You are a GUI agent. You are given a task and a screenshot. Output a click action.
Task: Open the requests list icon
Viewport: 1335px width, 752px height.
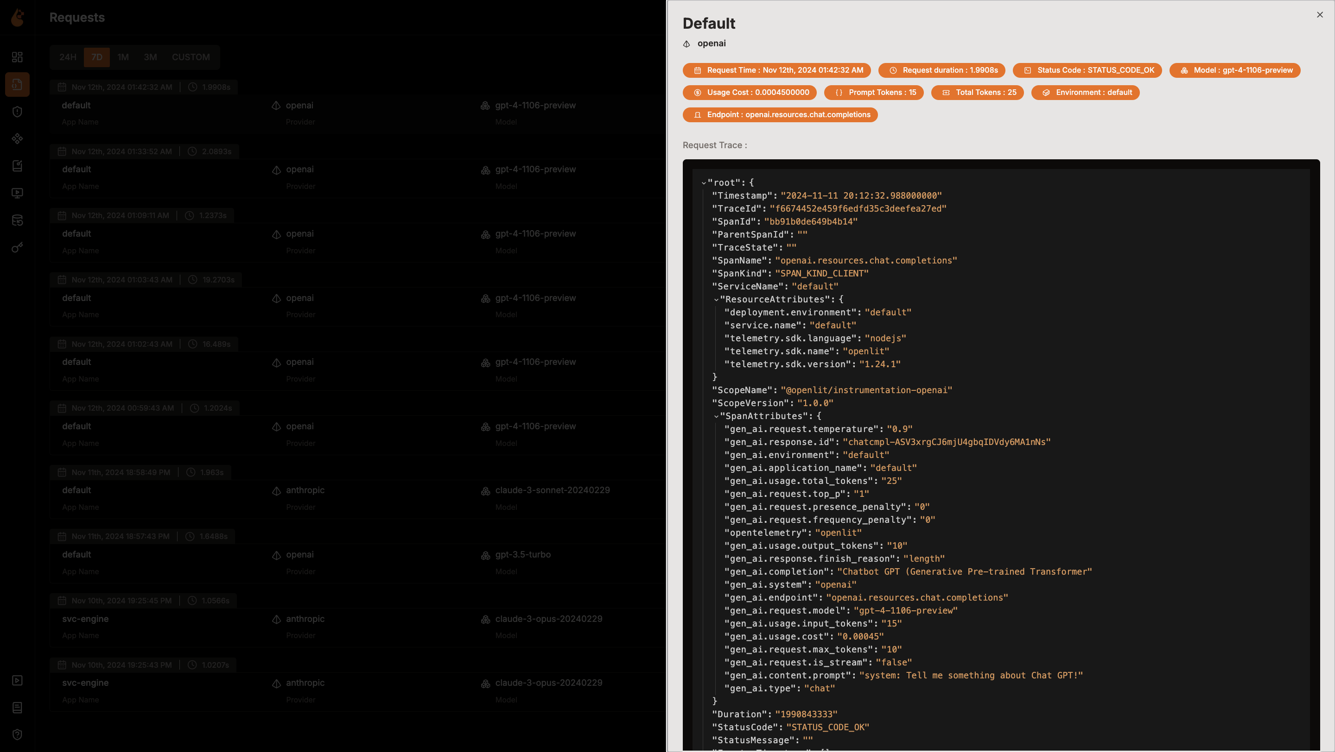click(18, 83)
